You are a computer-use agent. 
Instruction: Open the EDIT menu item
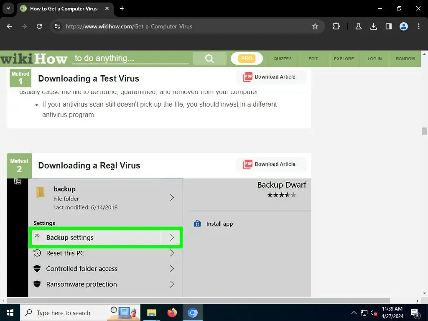pyautogui.click(x=313, y=59)
